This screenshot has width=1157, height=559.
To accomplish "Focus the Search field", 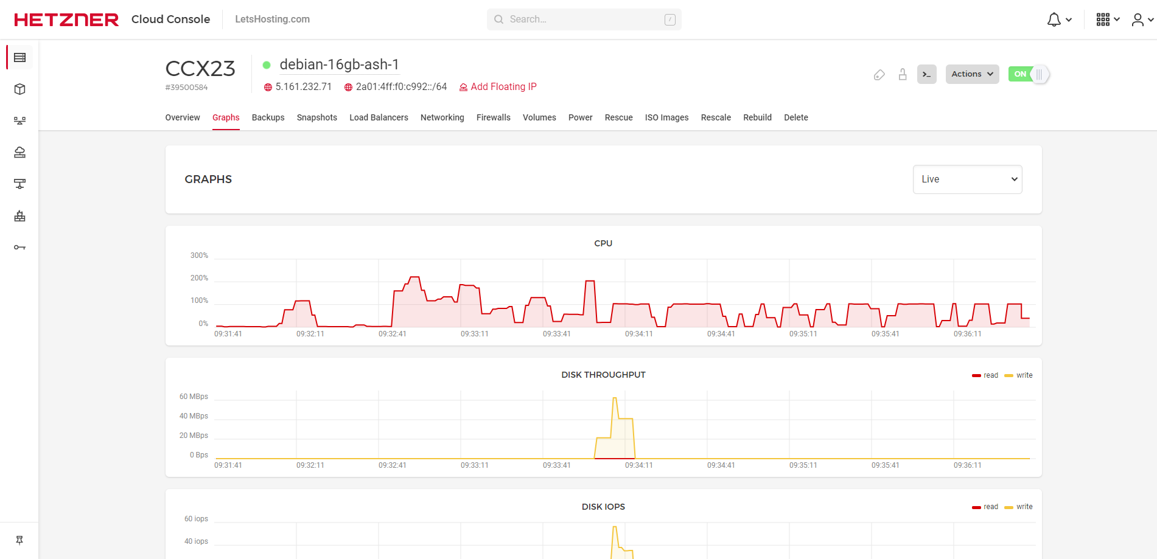I will pyautogui.click(x=584, y=19).
